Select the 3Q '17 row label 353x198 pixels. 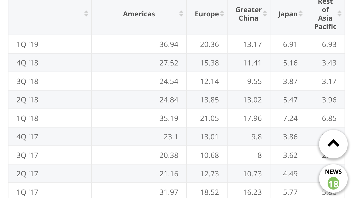coord(28,155)
